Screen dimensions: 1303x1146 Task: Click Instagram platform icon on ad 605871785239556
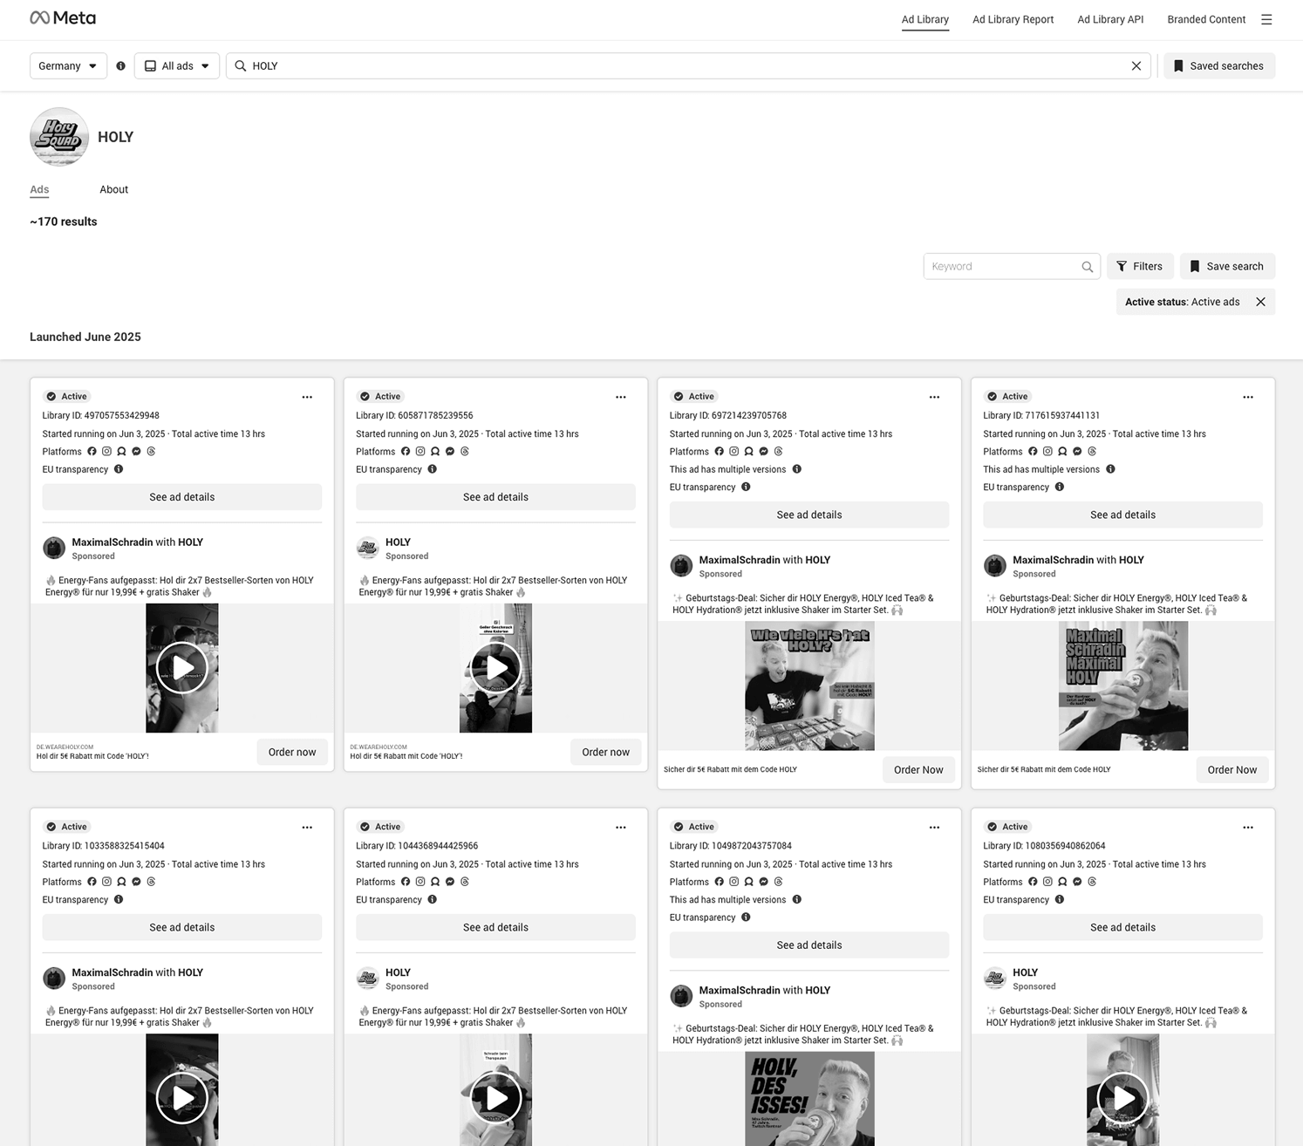(x=420, y=451)
